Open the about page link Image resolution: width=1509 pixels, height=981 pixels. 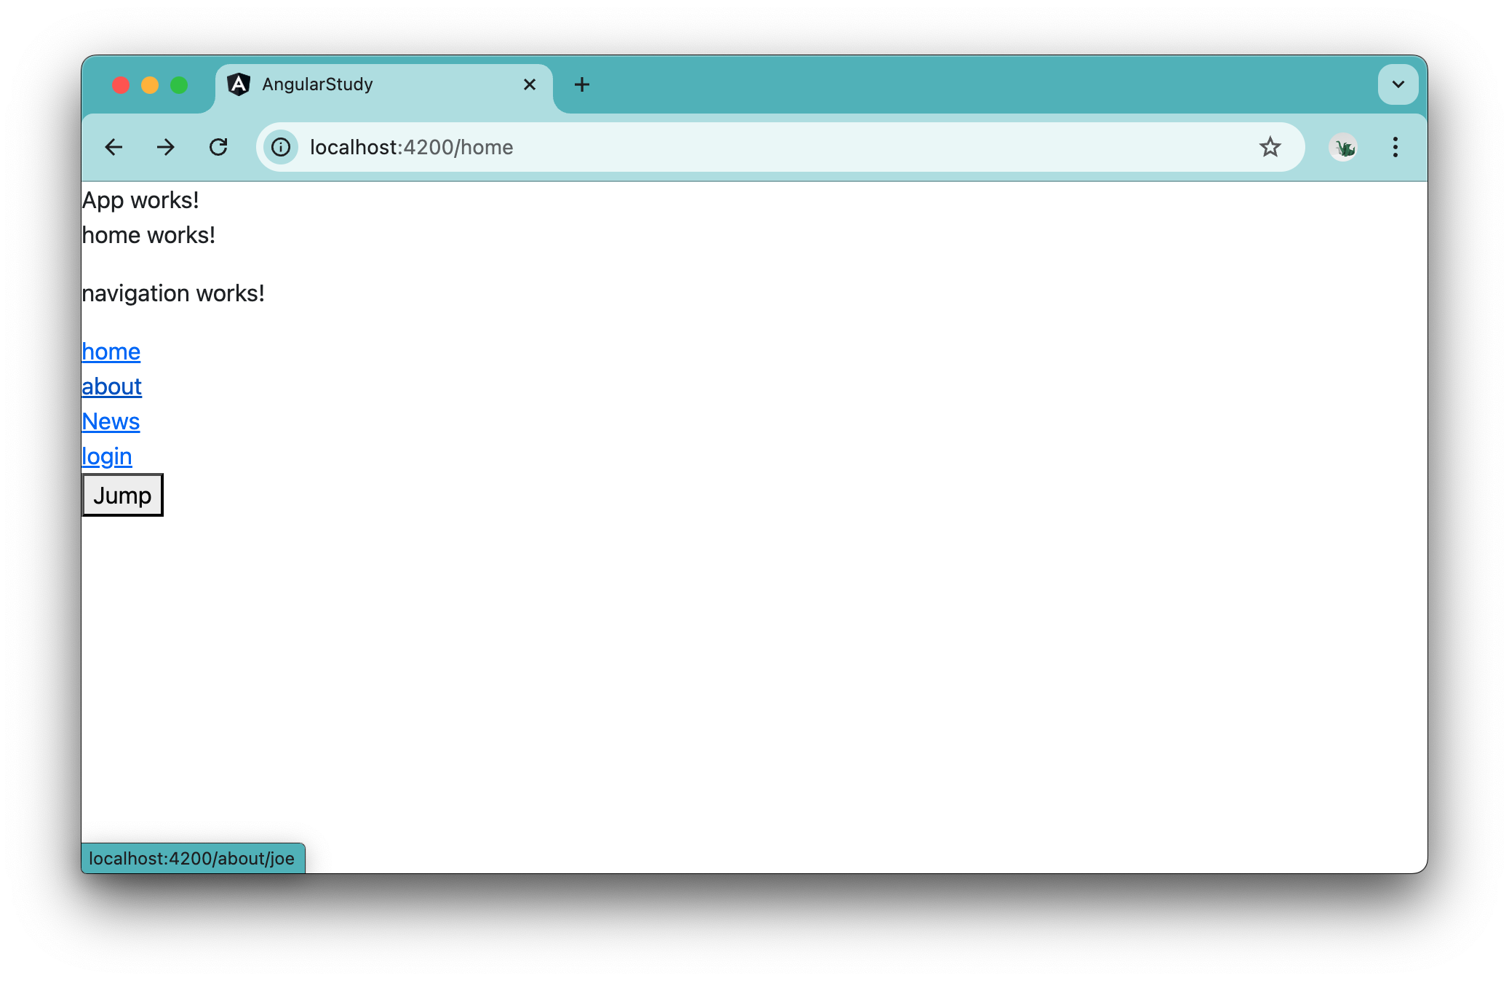click(111, 386)
